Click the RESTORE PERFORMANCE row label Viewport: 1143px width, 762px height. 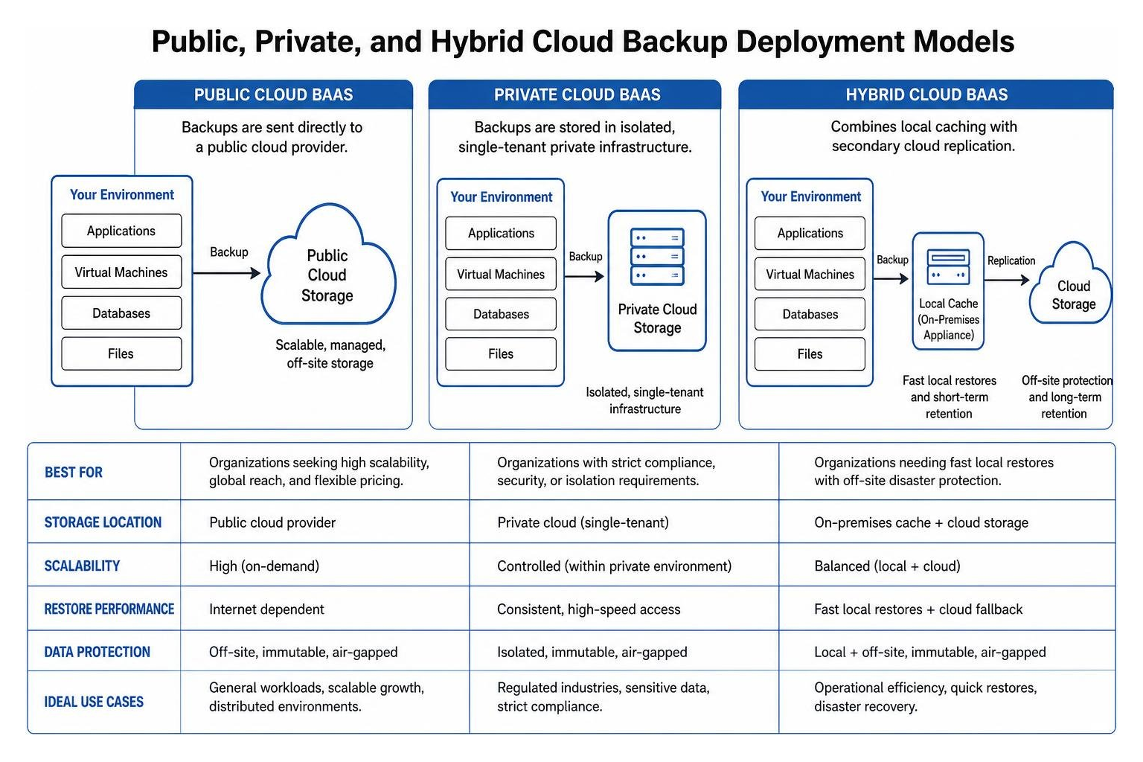[109, 609]
